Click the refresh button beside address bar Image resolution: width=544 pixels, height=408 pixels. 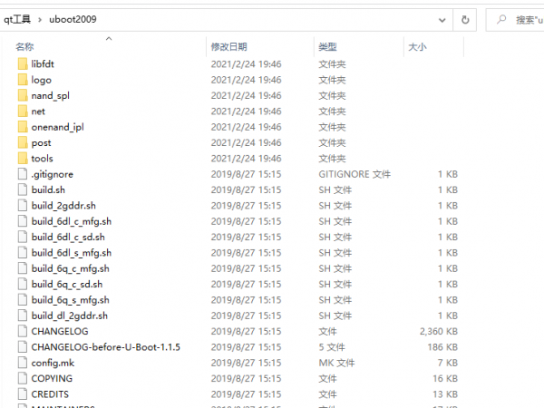[465, 19]
